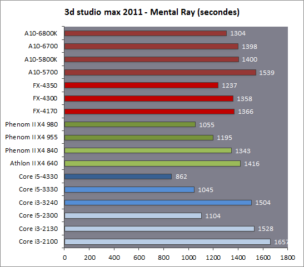This screenshot has width=304, height=267.
Task: Click the 1416 data value
Action: (252, 164)
